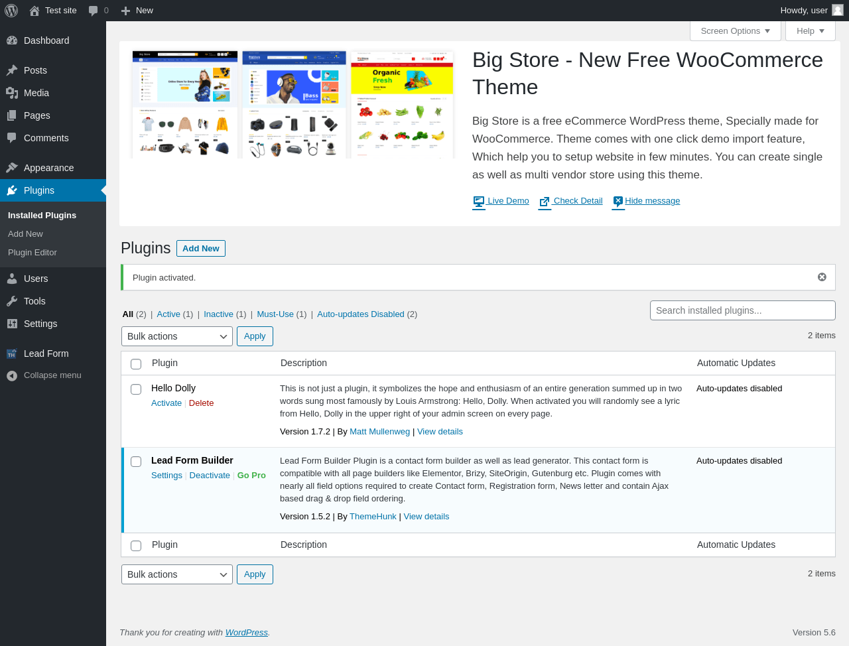Click the Add New plugins button
This screenshot has height=646, width=849.
(201, 248)
